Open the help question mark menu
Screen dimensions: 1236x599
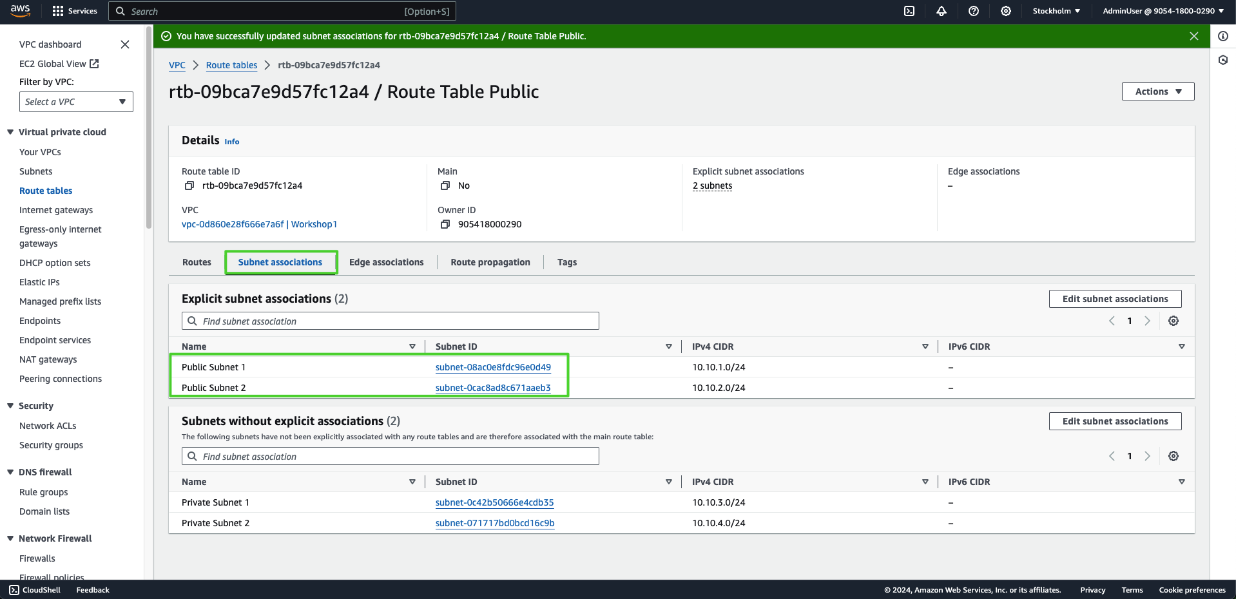973,11
